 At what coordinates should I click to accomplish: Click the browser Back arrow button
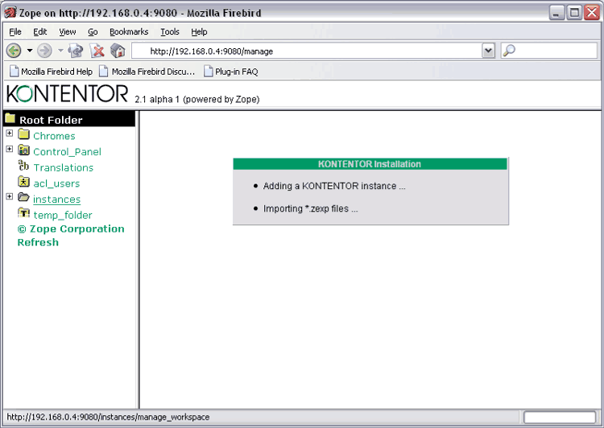click(x=14, y=51)
